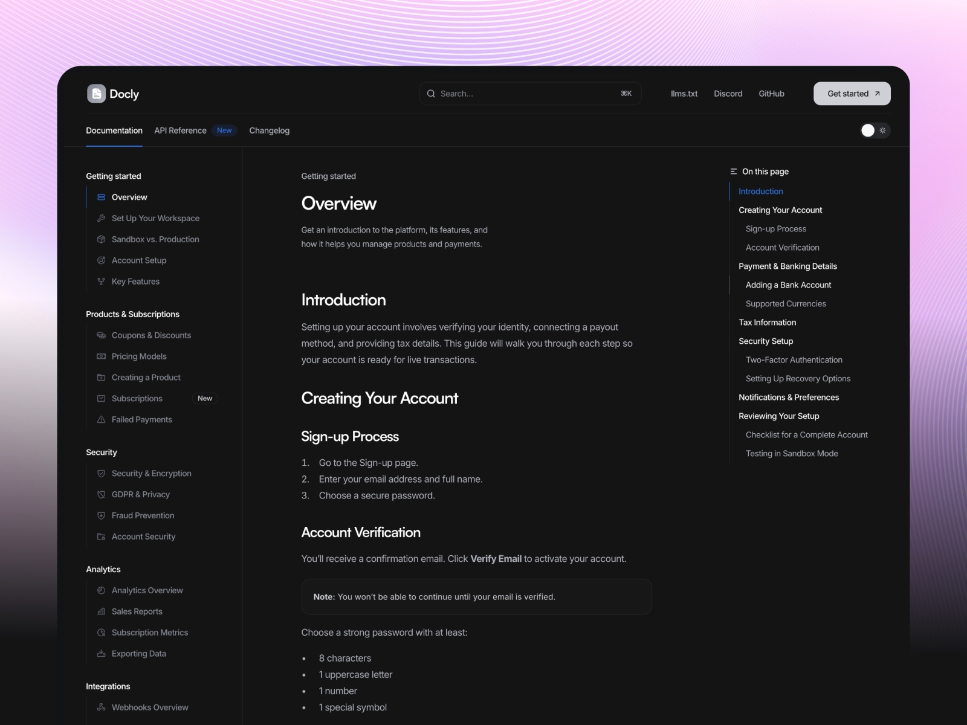
Task: Click the Docly logo icon
Action: click(x=96, y=94)
